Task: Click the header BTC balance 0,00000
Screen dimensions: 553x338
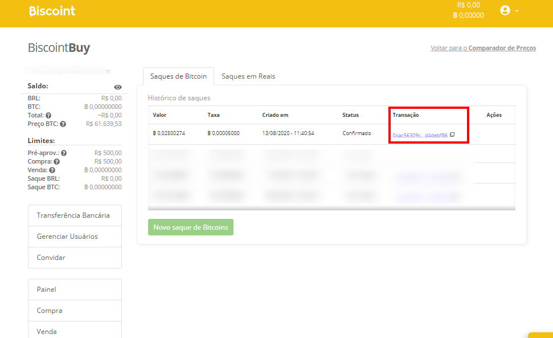Action: coord(468,15)
